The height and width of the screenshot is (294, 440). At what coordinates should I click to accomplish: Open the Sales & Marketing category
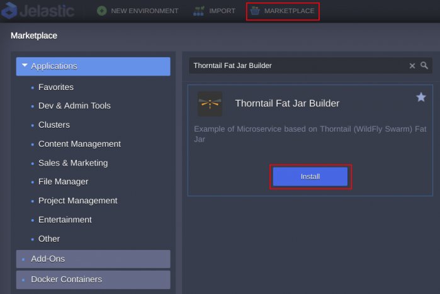[x=73, y=163]
